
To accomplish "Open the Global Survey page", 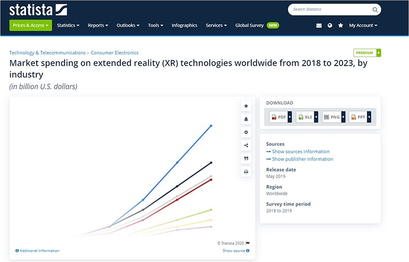I will 250,25.
